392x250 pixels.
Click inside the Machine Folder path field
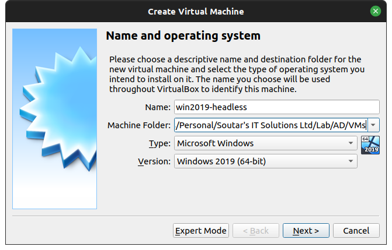pyautogui.click(x=270, y=125)
